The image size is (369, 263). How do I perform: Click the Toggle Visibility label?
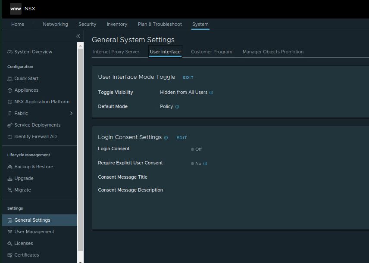coord(116,93)
